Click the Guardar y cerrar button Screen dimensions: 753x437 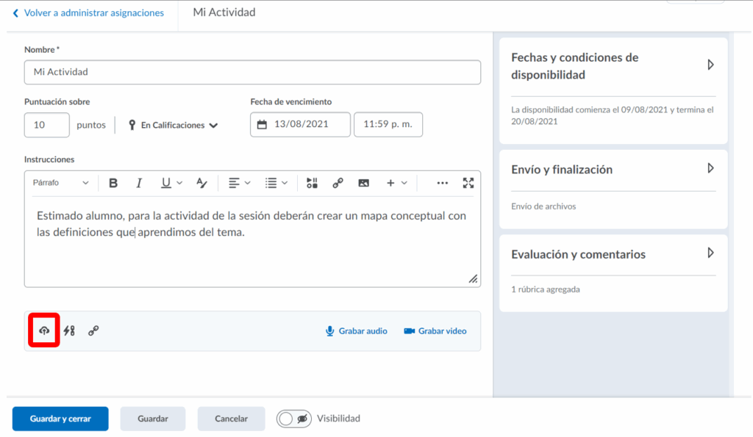(x=60, y=419)
